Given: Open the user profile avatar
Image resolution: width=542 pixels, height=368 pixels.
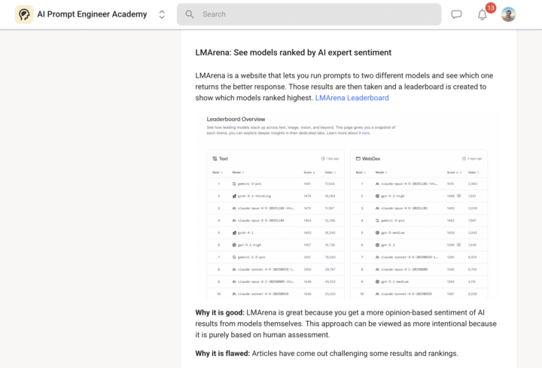Looking at the screenshot, I should [509, 14].
